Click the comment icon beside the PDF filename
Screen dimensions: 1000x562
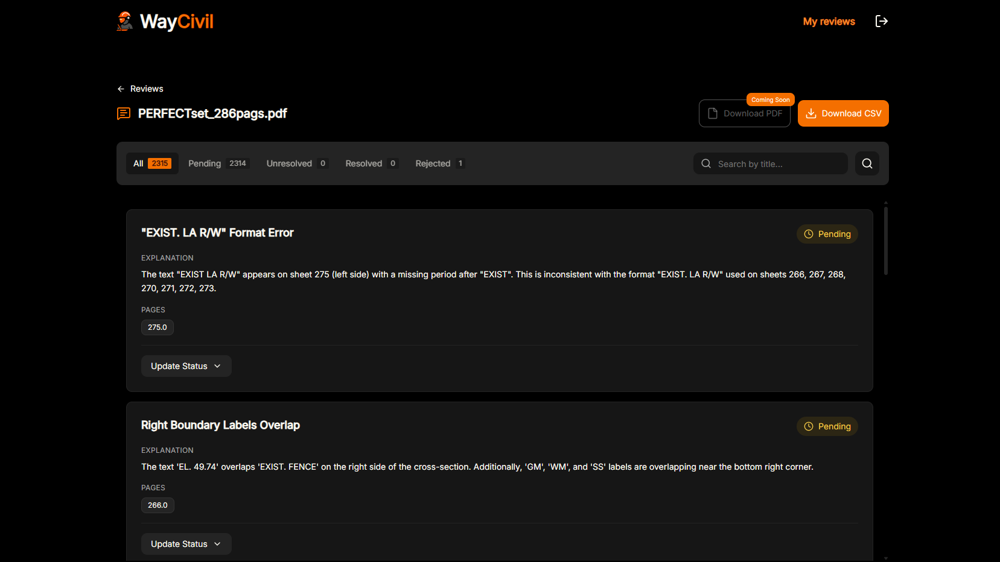click(123, 113)
